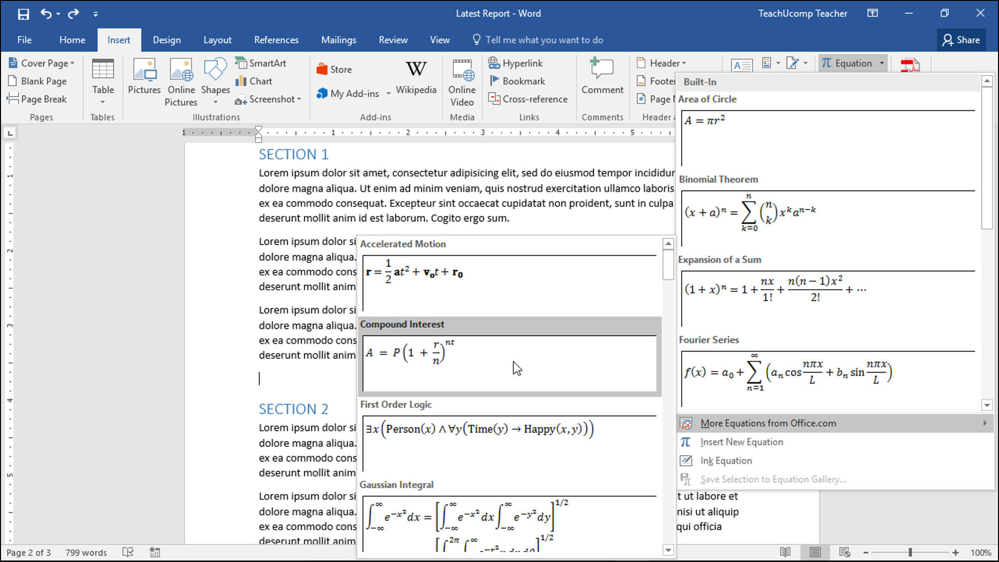The height and width of the screenshot is (562, 999).
Task: Click More Equations from Office.com
Action: click(768, 423)
